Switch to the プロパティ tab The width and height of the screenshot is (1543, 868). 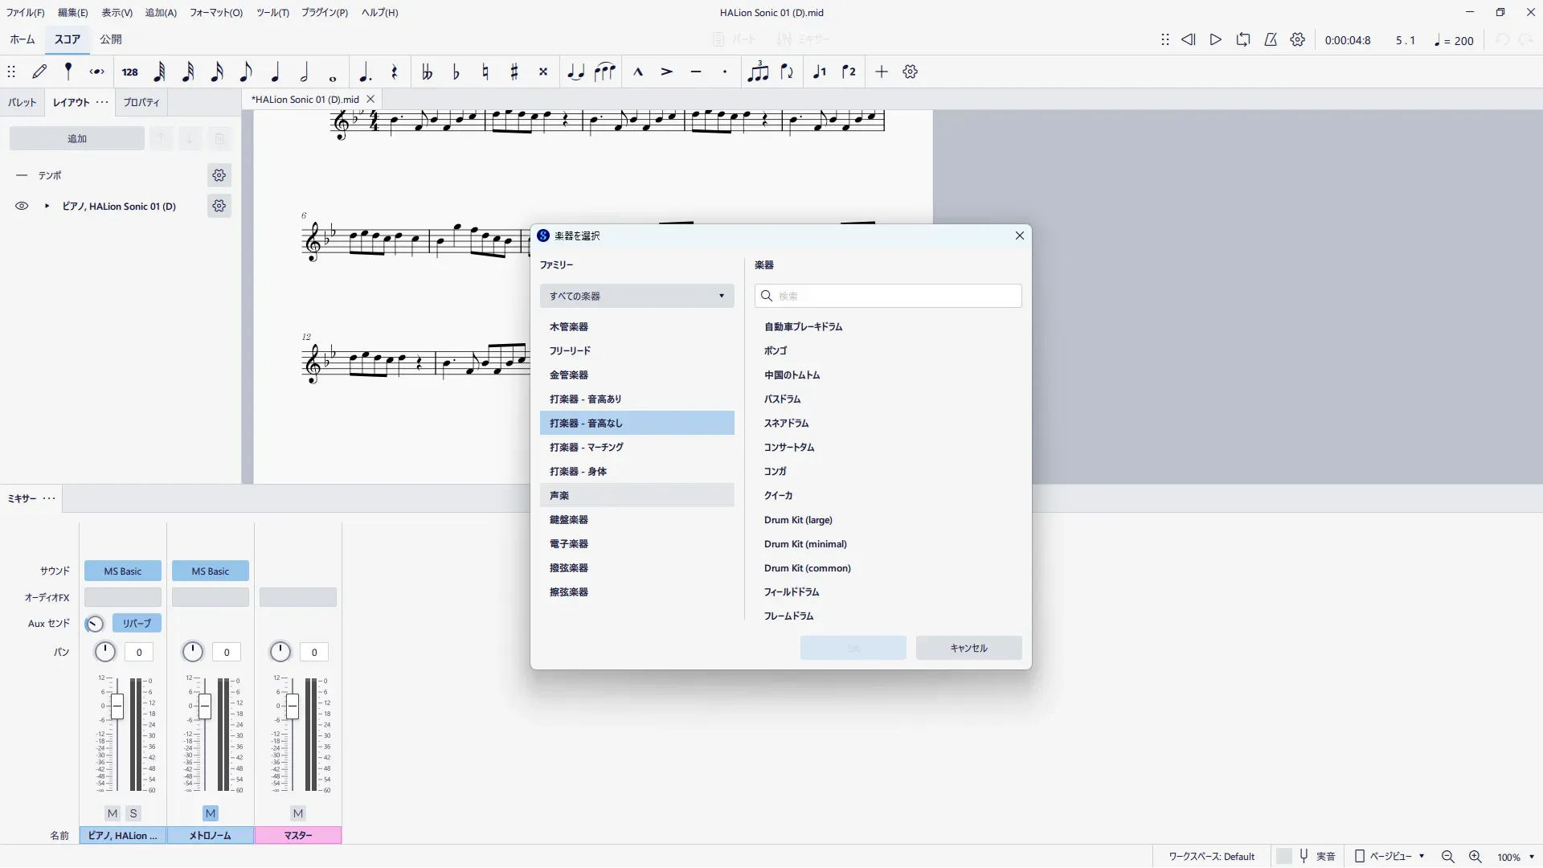click(x=141, y=103)
